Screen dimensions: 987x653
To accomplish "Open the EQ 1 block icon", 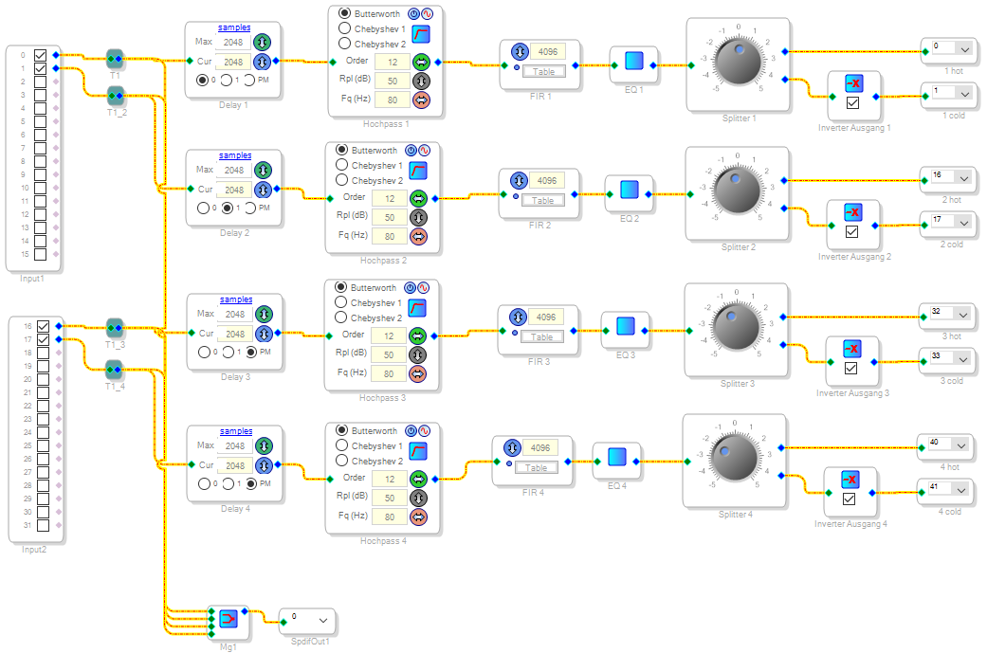I will (x=634, y=61).
